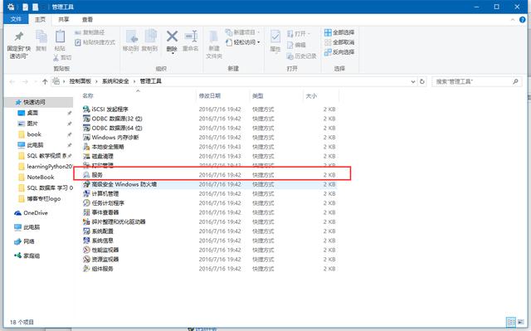Switch to the View (查看) tab

click(87, 19)
